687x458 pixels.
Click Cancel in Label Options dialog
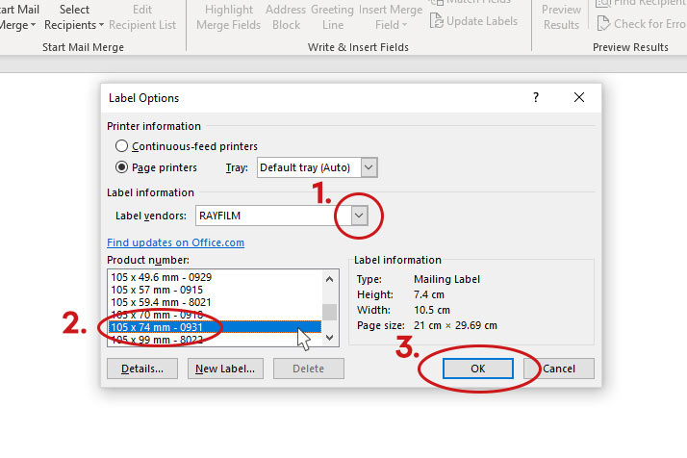pyautogui.click(x=559, y=369)
